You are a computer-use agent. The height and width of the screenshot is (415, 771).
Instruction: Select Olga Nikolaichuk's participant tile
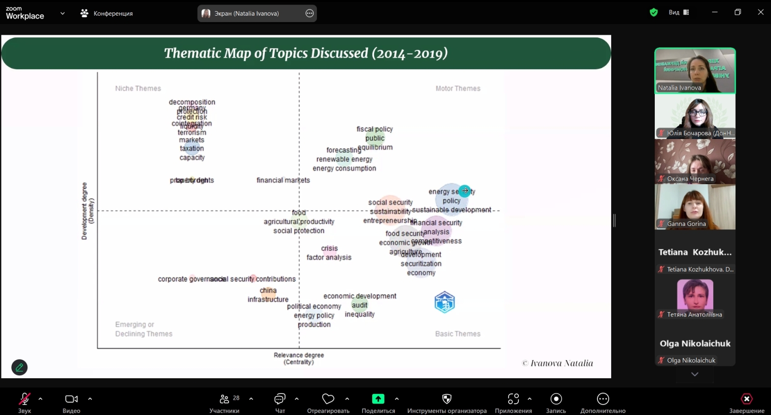(695, 343)
